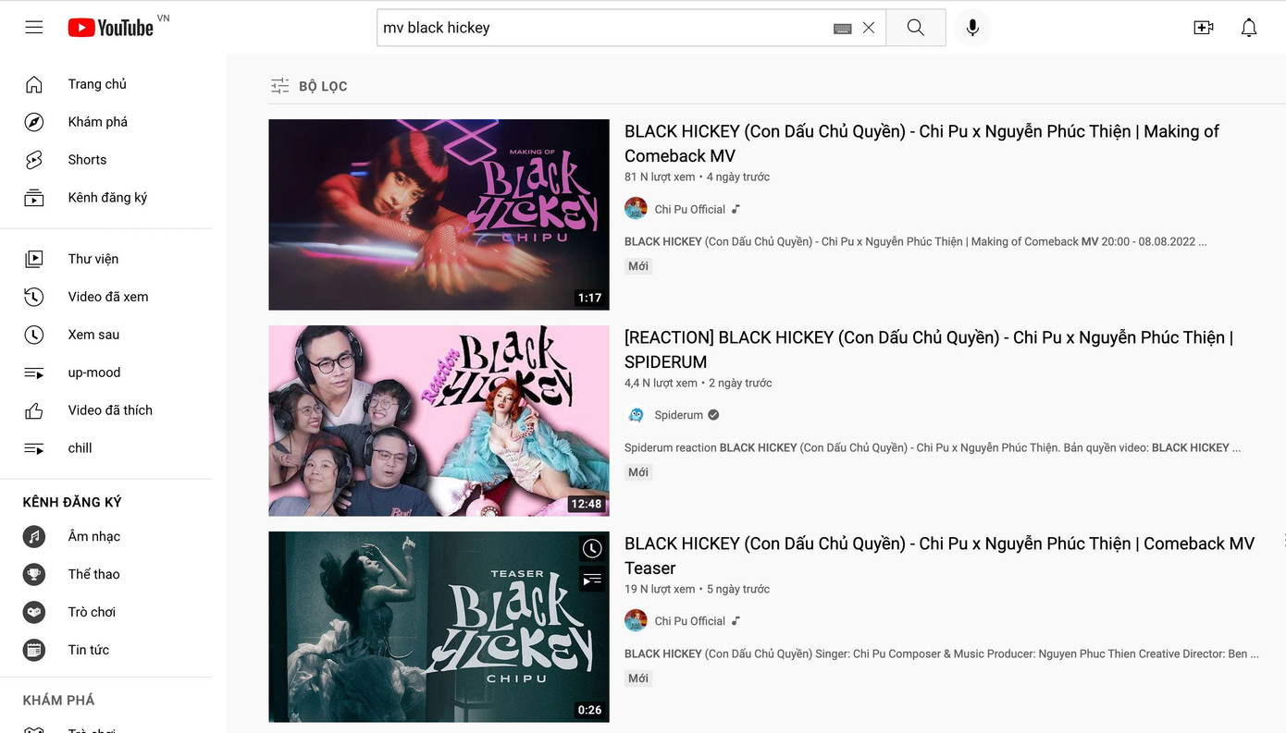Screen dimensions: 1286x733
Task: Open the hamburger guide menu
Action: tap(34, 28)
